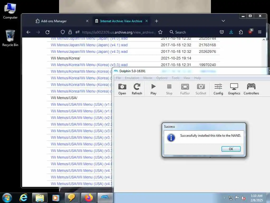Bookmark this page with the star icon
This screenshot has width=270, height=203.
(x=160, y=32)
